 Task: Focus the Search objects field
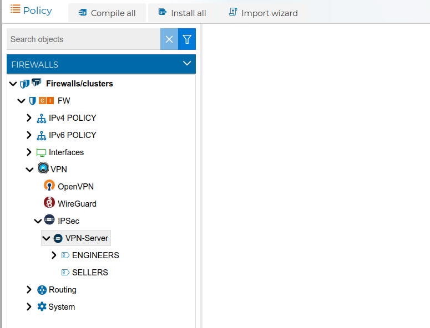click(83, 39)
